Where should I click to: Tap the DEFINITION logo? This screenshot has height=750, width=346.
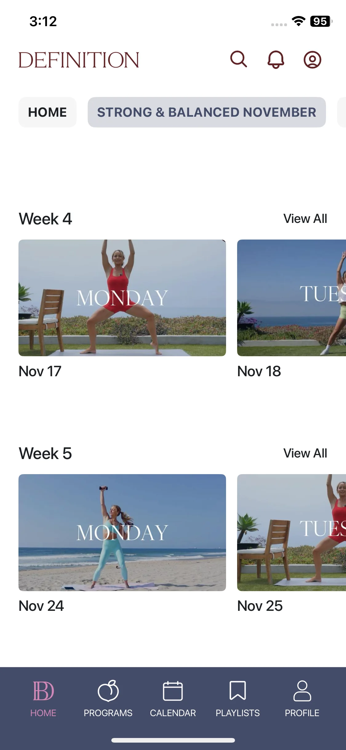pos(79,60)
